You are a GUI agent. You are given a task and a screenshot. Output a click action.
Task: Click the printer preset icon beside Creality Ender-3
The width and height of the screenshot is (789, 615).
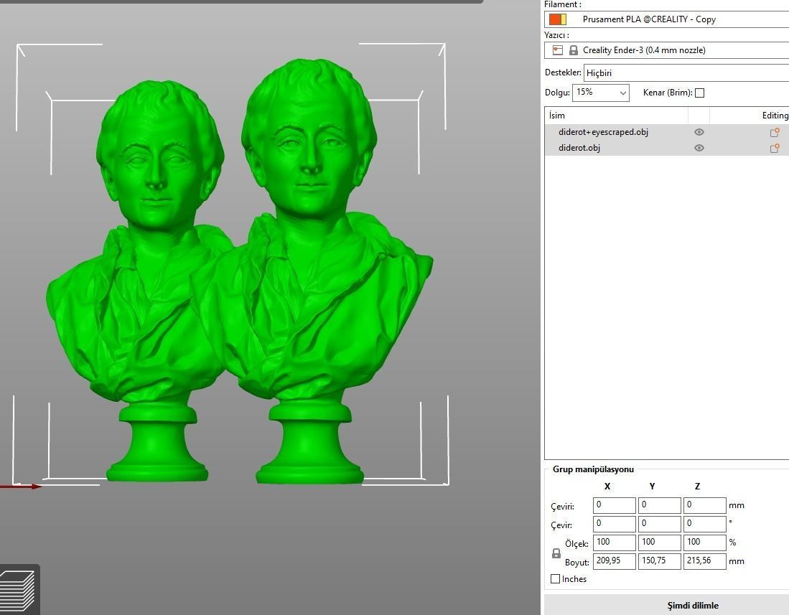click(558, 50)
